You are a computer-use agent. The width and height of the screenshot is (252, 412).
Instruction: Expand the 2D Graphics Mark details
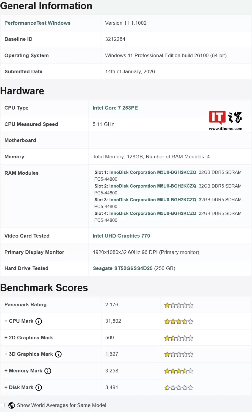tap(6, 338)
